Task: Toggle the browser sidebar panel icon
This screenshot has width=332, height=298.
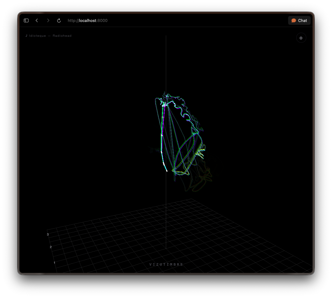Action: pyautogui.click(x=26, y=21)
